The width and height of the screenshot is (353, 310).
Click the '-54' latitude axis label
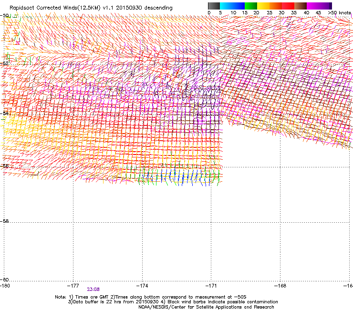point(4,113)
